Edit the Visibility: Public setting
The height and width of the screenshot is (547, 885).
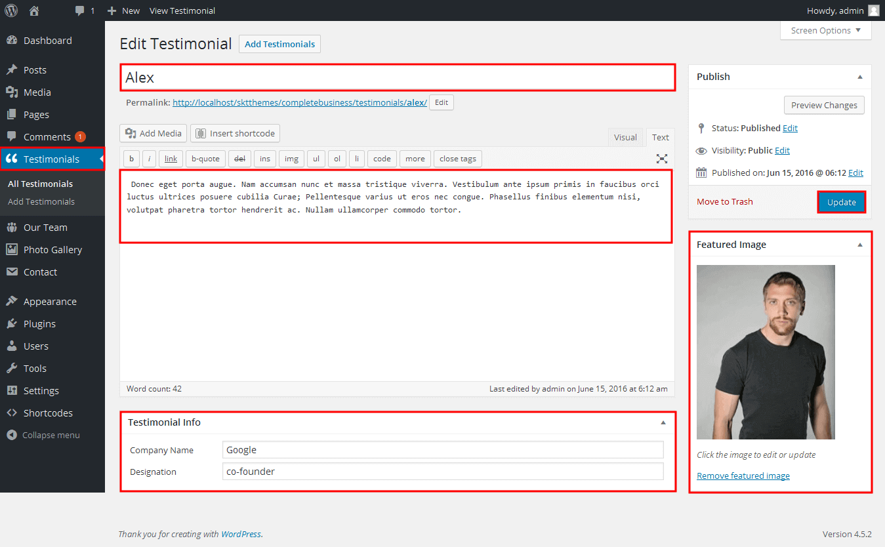(782, 151)
